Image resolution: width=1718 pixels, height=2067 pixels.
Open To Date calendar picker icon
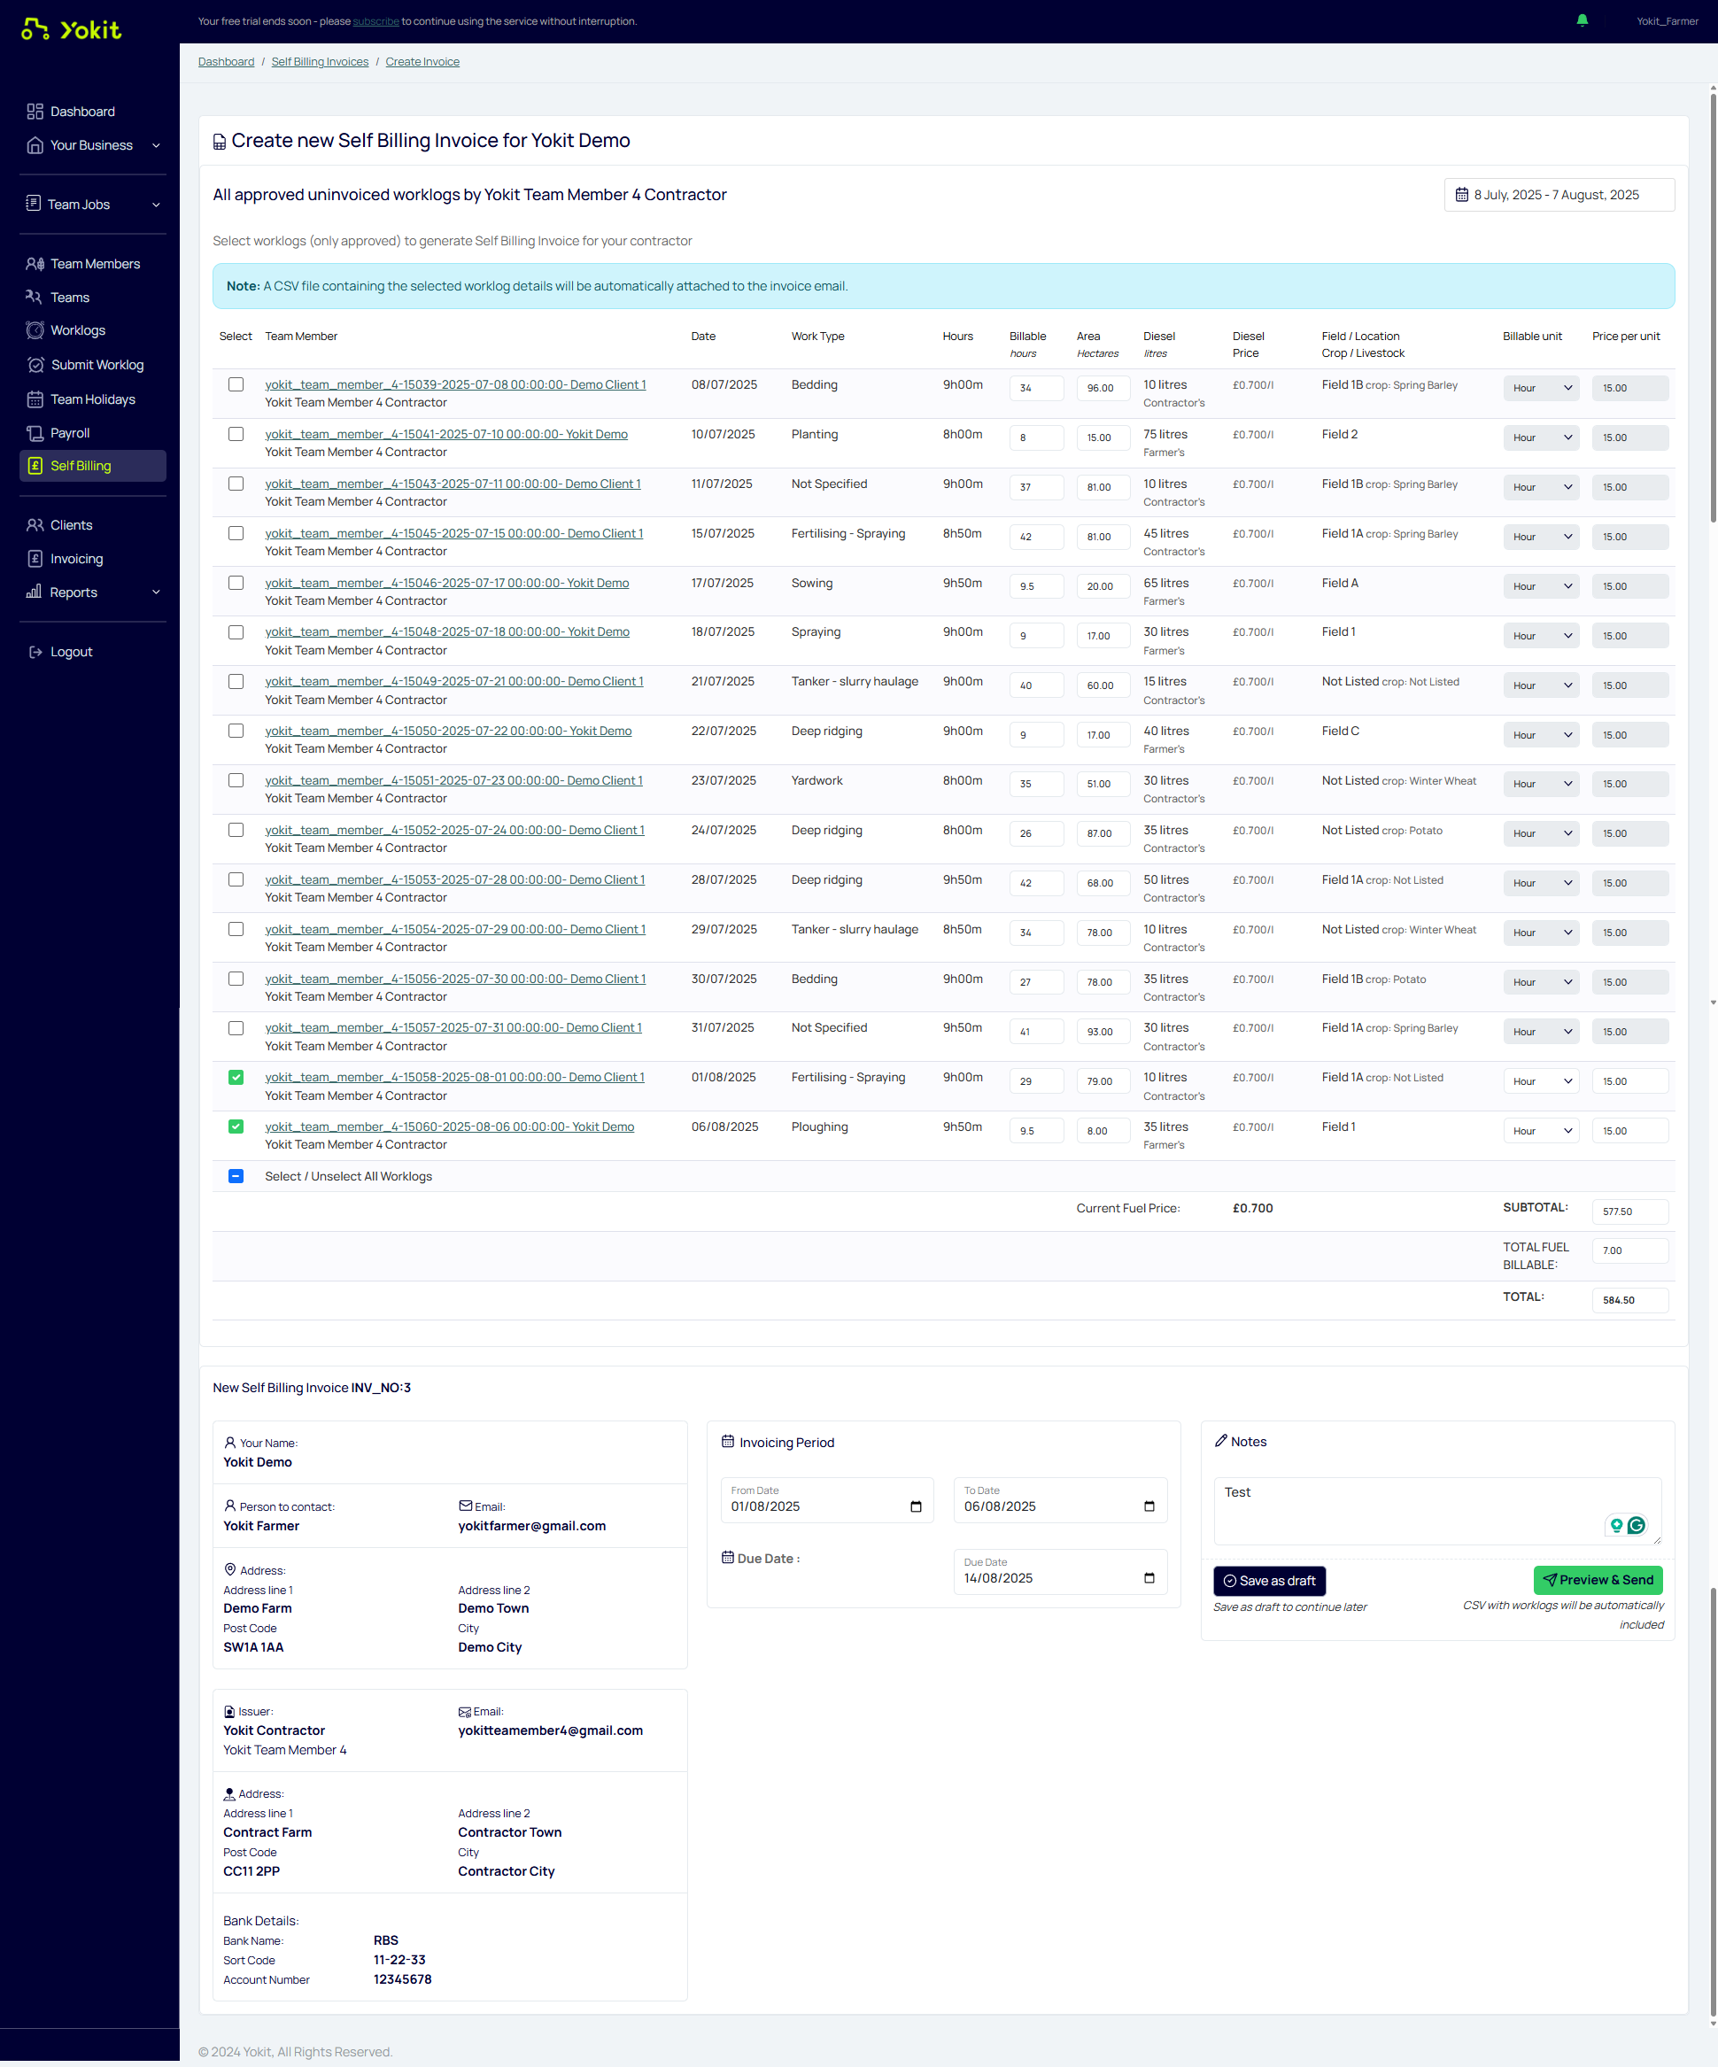[x=1149, y=1507]
